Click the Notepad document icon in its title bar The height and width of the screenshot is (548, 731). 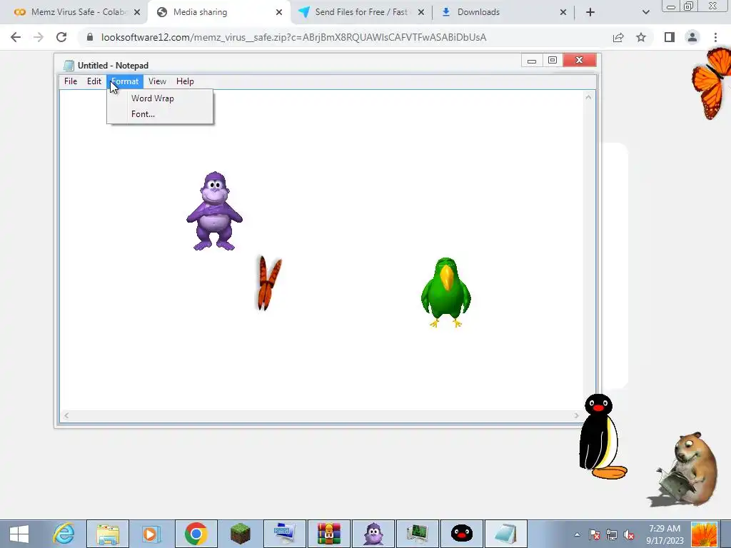69,65
